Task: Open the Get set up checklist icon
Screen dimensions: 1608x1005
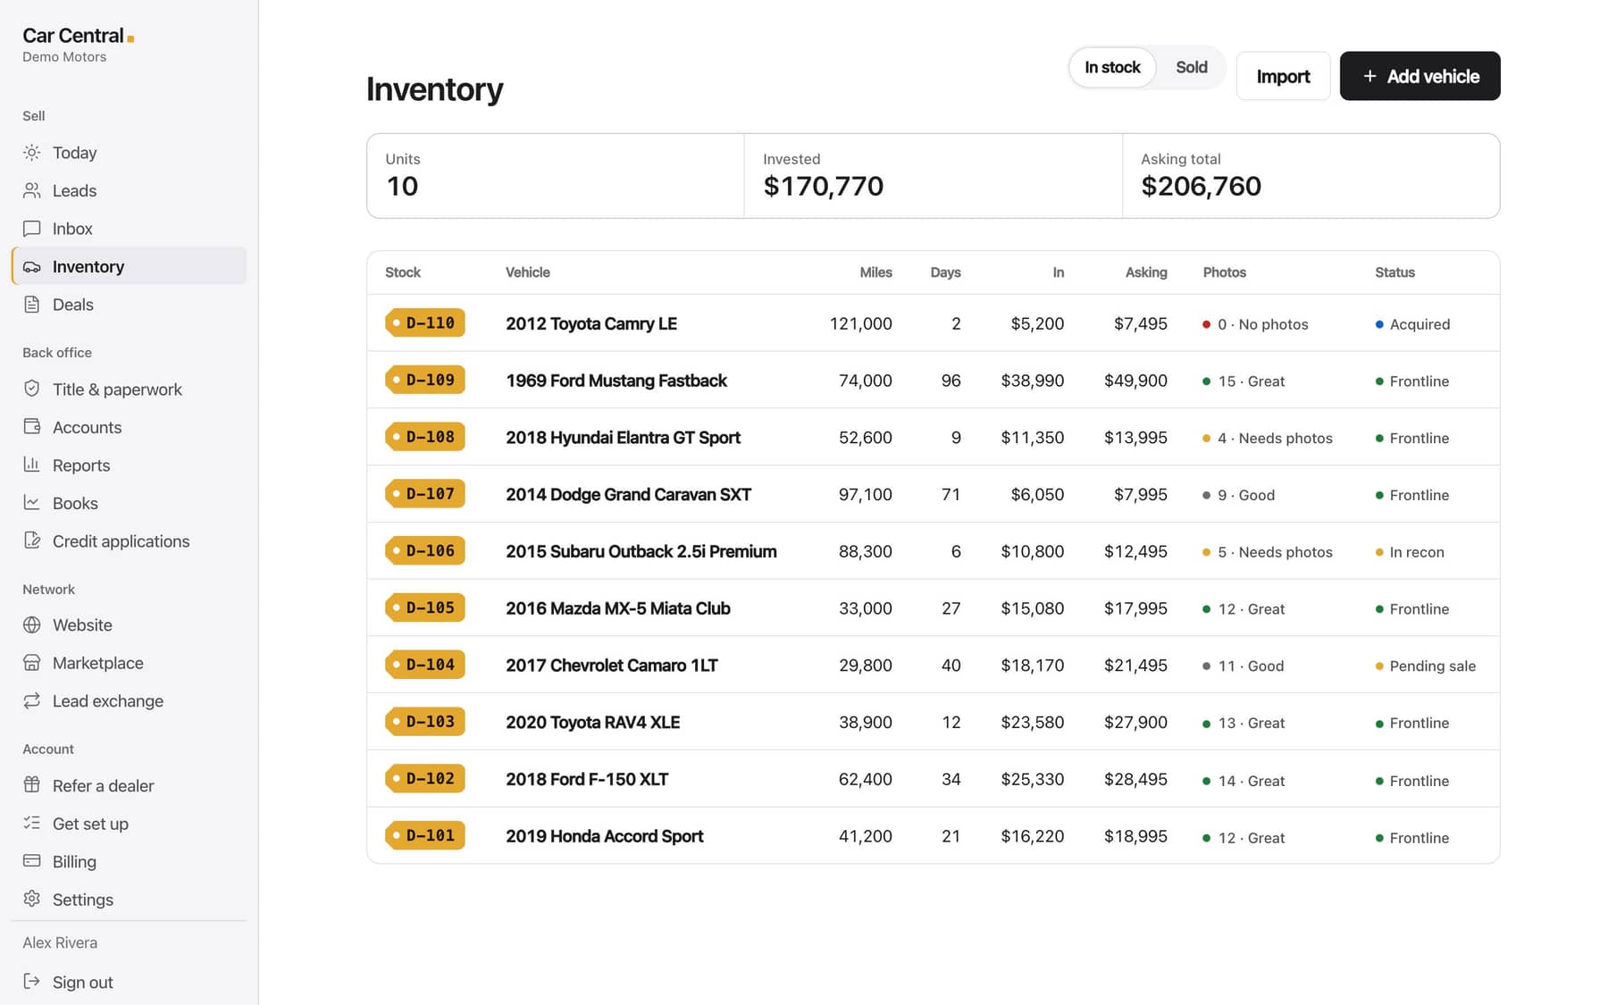Action: [x=32, y=824]
